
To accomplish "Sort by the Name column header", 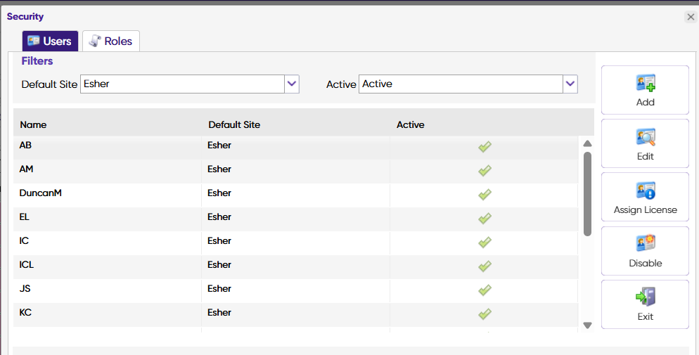I will [x=33, y=124].
